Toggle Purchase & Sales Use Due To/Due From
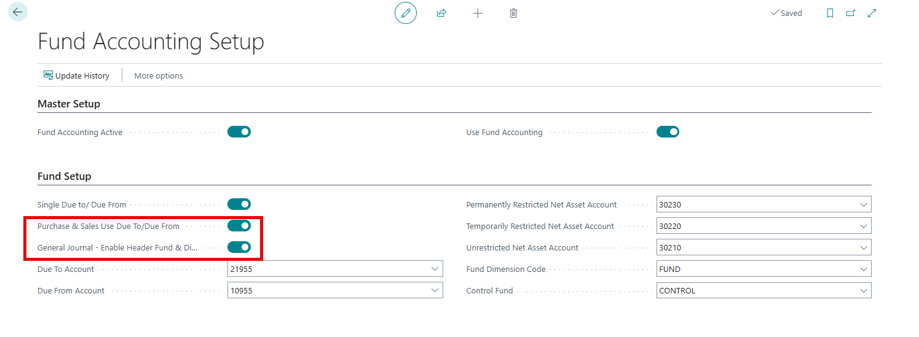This screenshot has width=919, height=337. tap(239, 226)
